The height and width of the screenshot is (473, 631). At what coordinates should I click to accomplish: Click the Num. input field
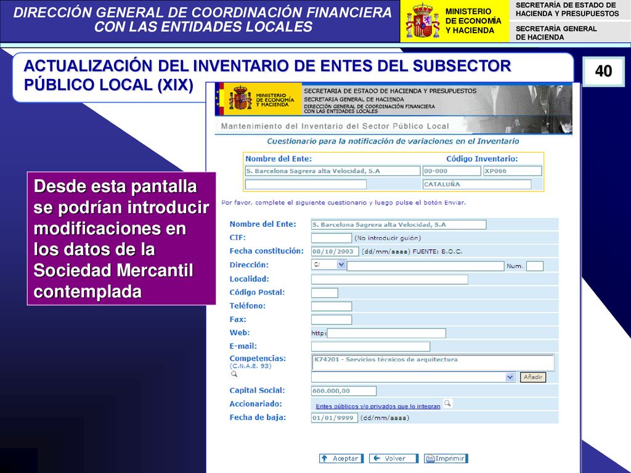(535, 266)
